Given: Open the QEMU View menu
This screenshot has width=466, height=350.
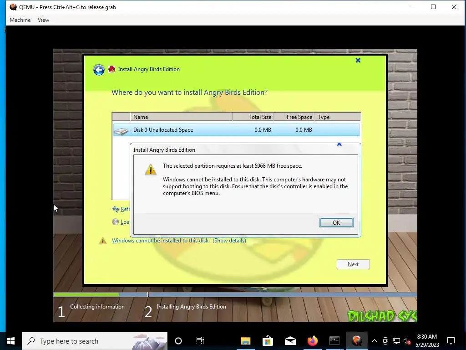Looking at the screenshot, I should pos(43,20).
